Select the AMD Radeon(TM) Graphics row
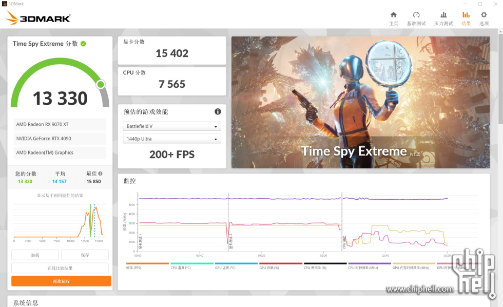The height and width of the screenshot is (307, 503). 60,152
